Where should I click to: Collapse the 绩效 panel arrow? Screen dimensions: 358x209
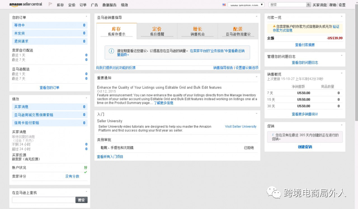pyautogui.click(x=86, y=98)
